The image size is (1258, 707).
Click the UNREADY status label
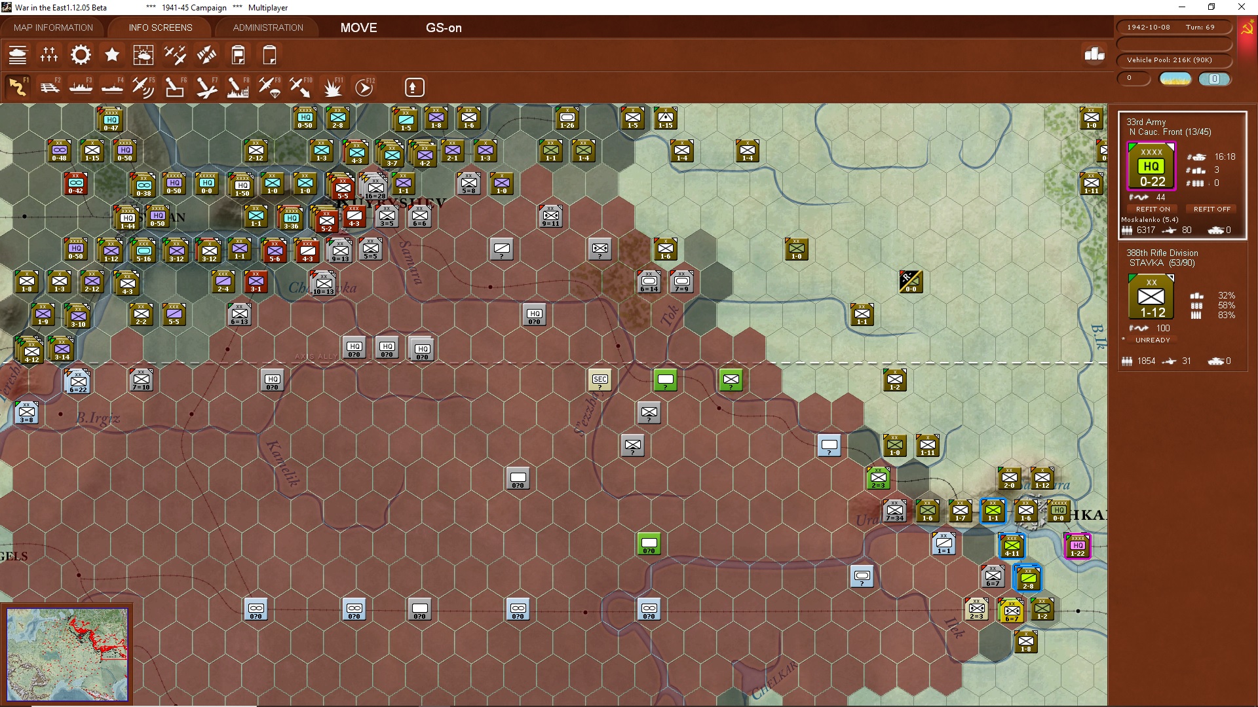[1153, 340]
